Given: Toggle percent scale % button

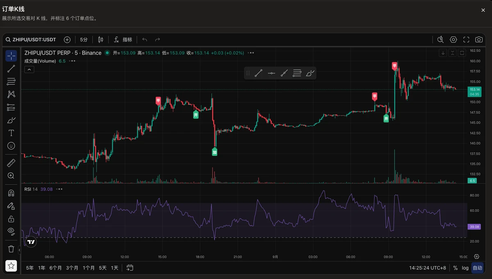Looking at the screenshot, I should [x=456, y=268].
